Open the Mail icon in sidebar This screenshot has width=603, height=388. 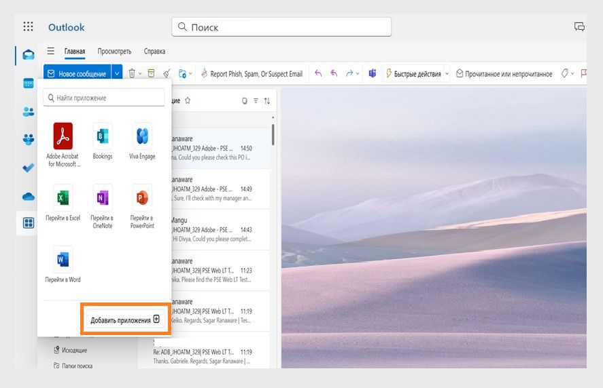click(28, 55)
